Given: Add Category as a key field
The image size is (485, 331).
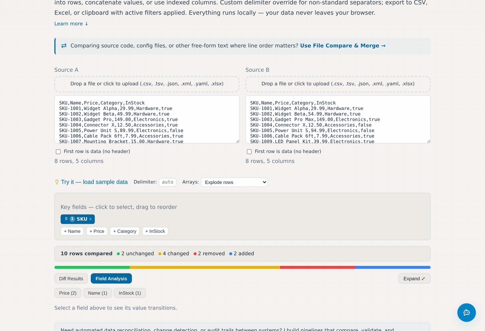Looking at the screenshot, I should tap(125, 231).
